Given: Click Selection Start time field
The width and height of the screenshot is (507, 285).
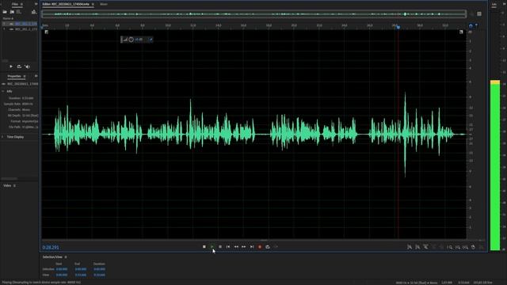Looking at the screenshot, I should pyautogui.click(x=62, y=269).
